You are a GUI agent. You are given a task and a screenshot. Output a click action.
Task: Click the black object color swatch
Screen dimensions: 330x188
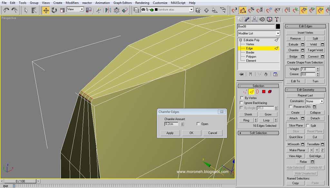pyautogui.click(x=278, y=27)
